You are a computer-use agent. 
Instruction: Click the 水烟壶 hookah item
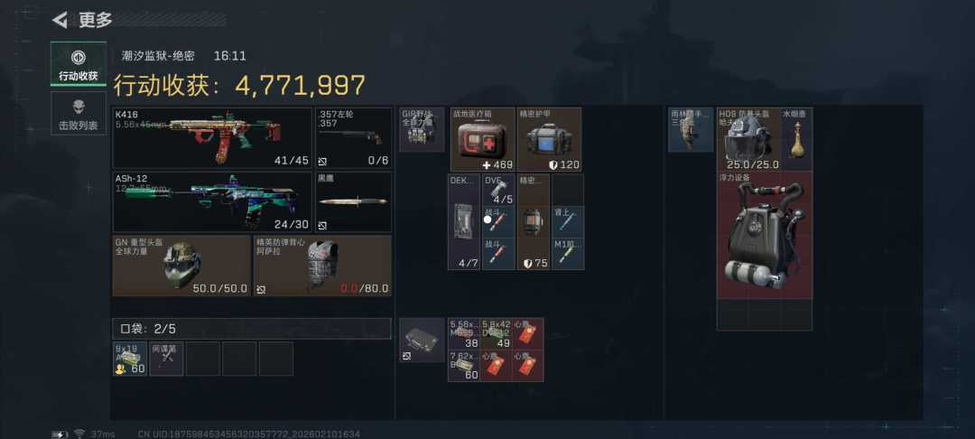[796, 139]
